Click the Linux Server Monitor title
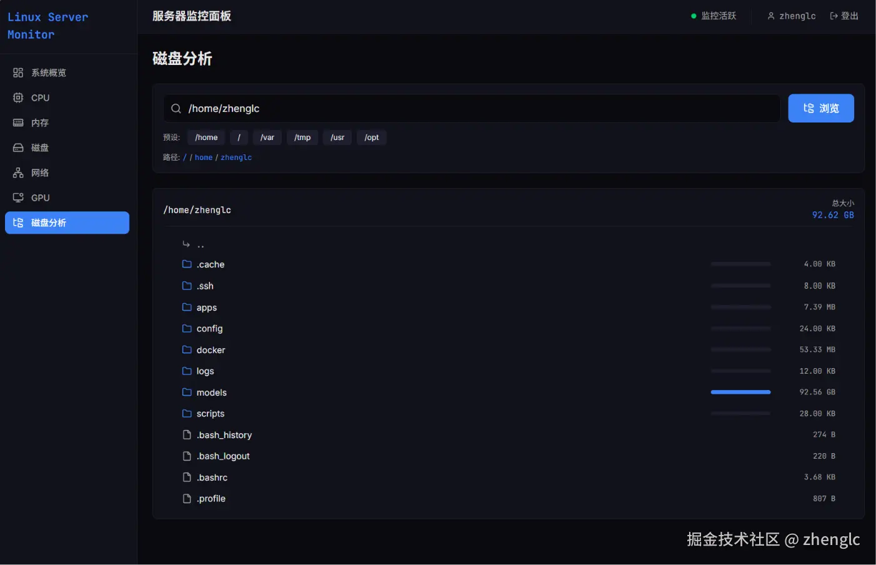This screenshot has height=565, width=876. 48,26
